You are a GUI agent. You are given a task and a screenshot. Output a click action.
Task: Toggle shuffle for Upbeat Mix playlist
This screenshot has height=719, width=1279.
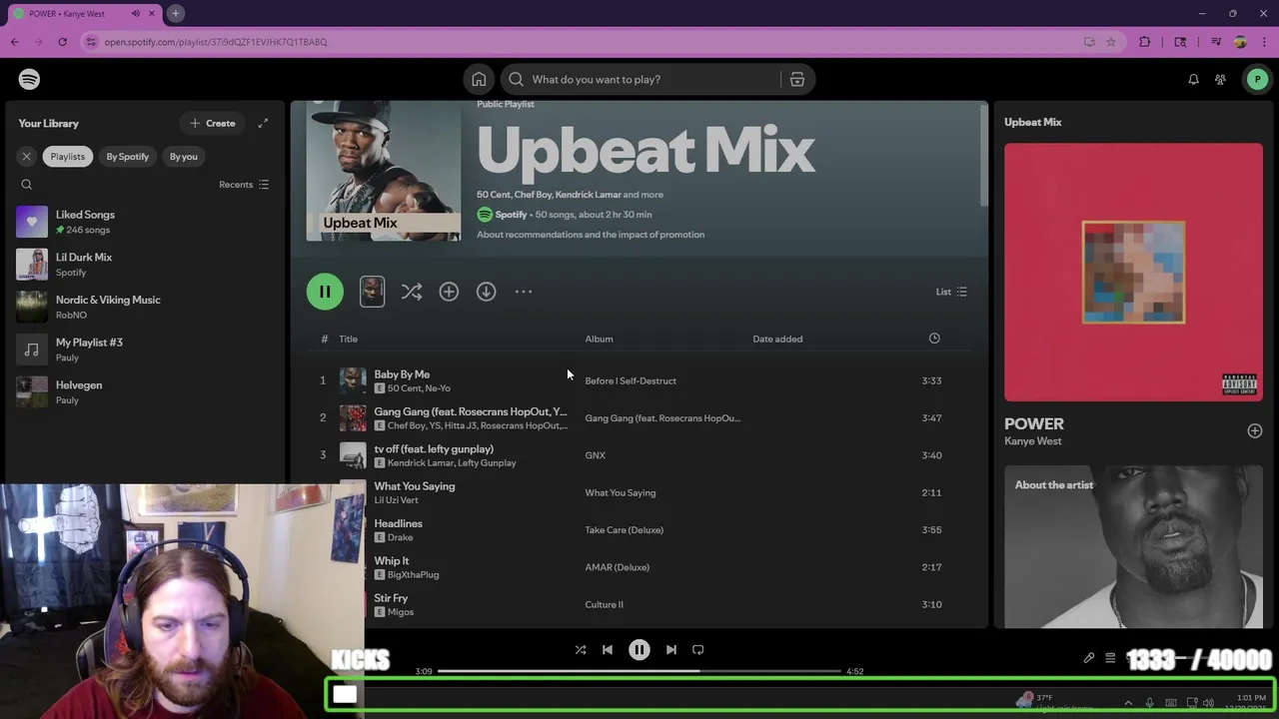[411, 292]
